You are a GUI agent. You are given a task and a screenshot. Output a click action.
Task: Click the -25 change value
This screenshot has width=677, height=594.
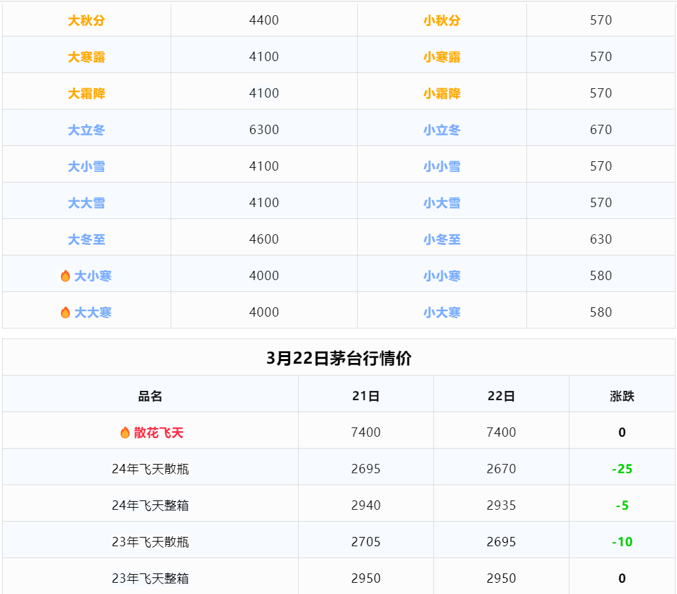[x=622, y=469]
